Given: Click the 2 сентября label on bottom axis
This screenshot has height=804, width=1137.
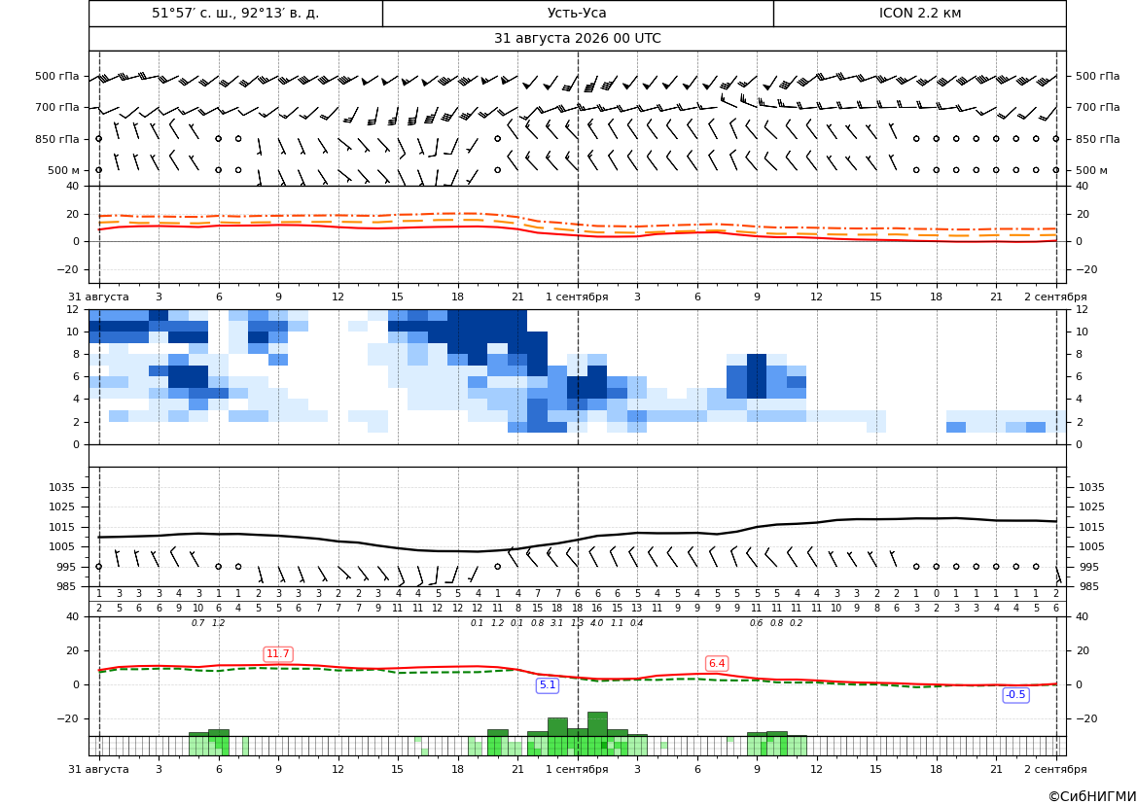Looking at the screenshot, I should pyautogui.click(x=1055, y=769).
